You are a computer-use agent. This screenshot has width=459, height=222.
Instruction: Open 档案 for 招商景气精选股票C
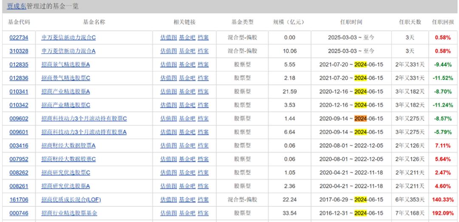click(203, 78)
